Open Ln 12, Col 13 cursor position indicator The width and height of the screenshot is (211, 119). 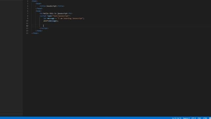click(176, 118)
